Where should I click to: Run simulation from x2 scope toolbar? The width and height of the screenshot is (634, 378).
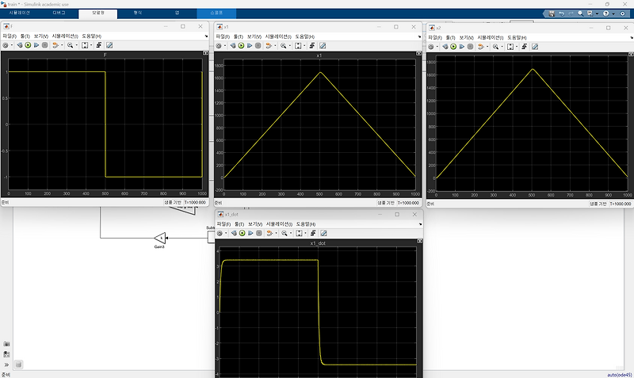click(453, 47)
